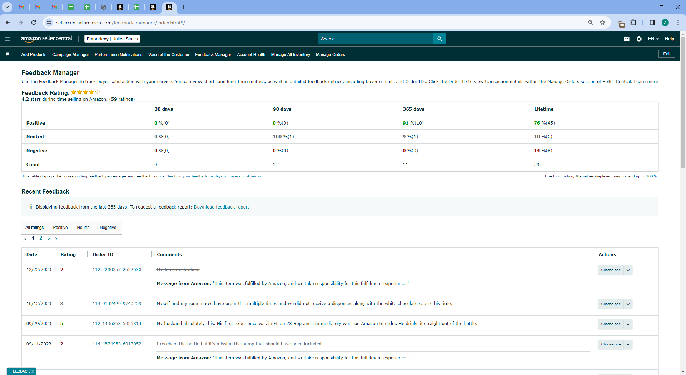The width and height of the screenshot is (686, 375).
Task: Click the magnifier search button in the header
Action: tap(440, 39)
